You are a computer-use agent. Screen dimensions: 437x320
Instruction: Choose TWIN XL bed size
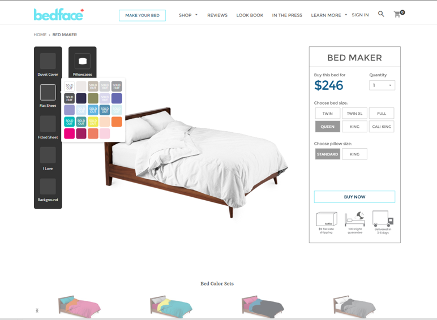pyautogui.click(x=354, y=113)
